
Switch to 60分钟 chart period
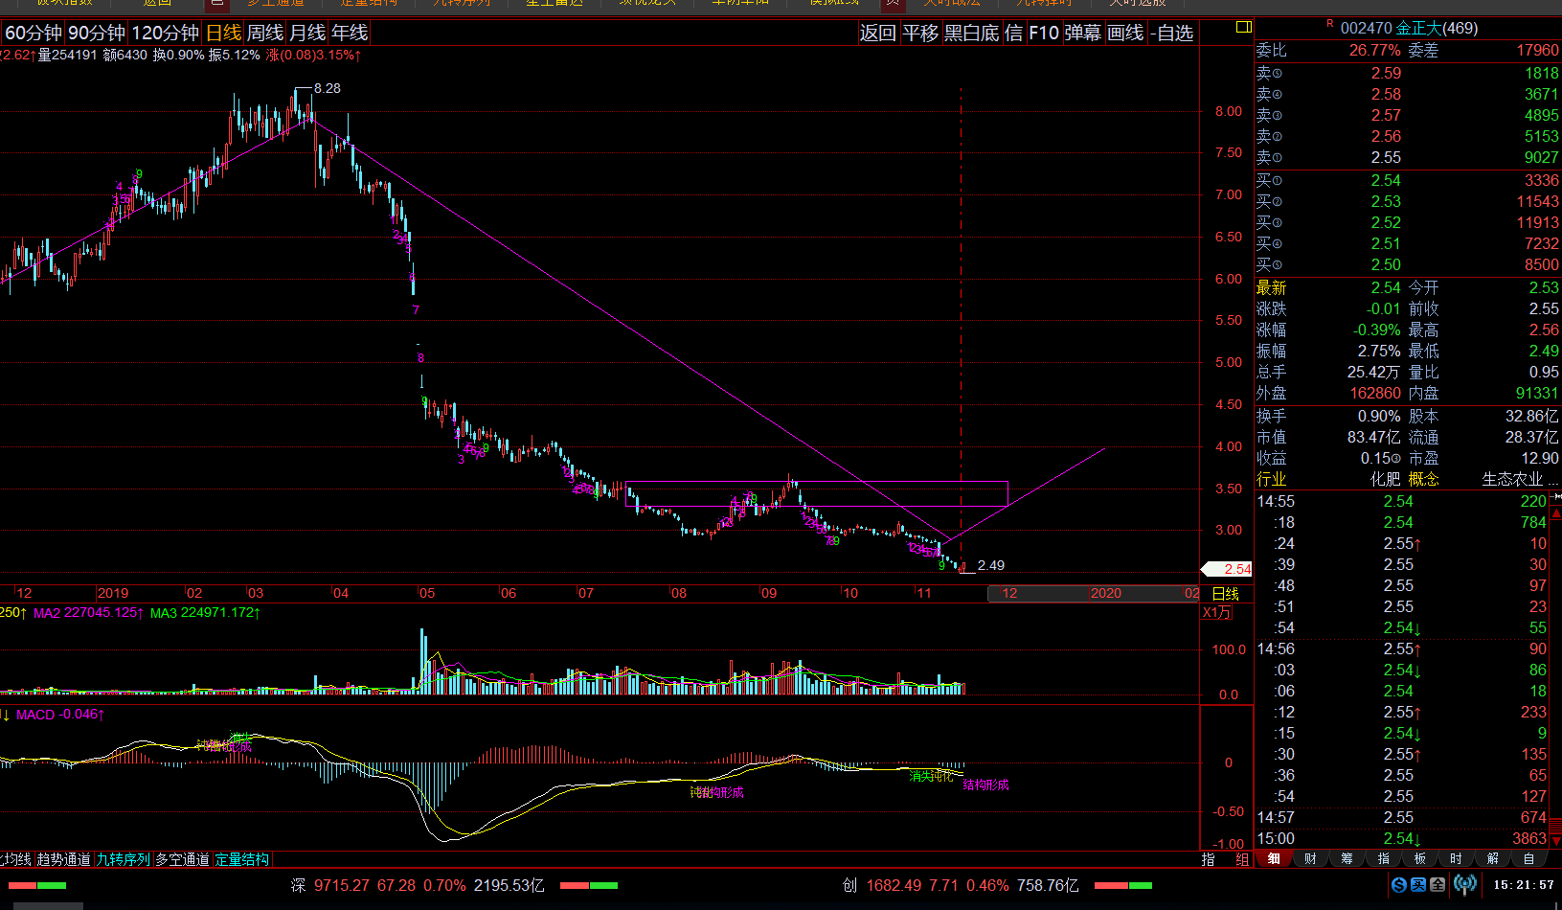[x=34, y=33]
